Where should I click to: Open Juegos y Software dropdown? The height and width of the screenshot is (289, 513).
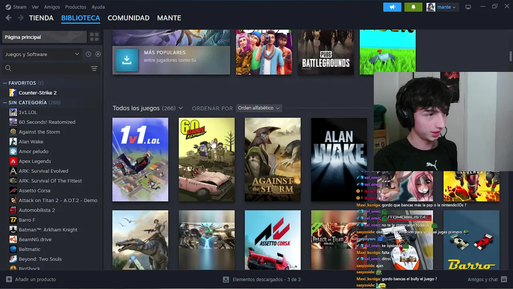42,54
